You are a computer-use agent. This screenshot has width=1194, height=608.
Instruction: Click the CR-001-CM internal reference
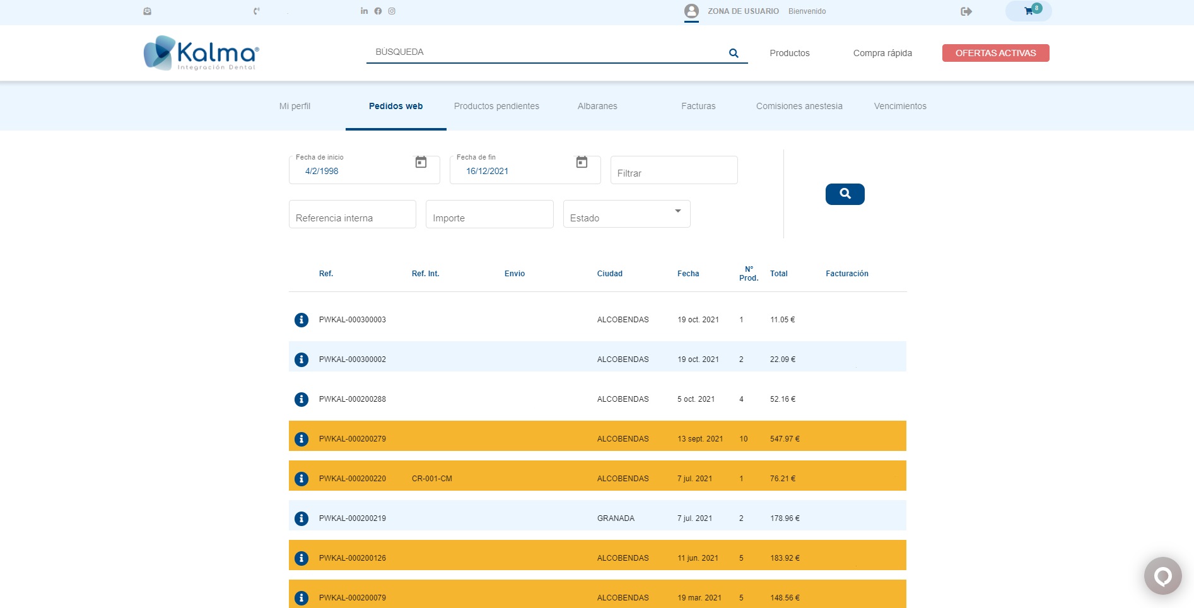(432, 479)
